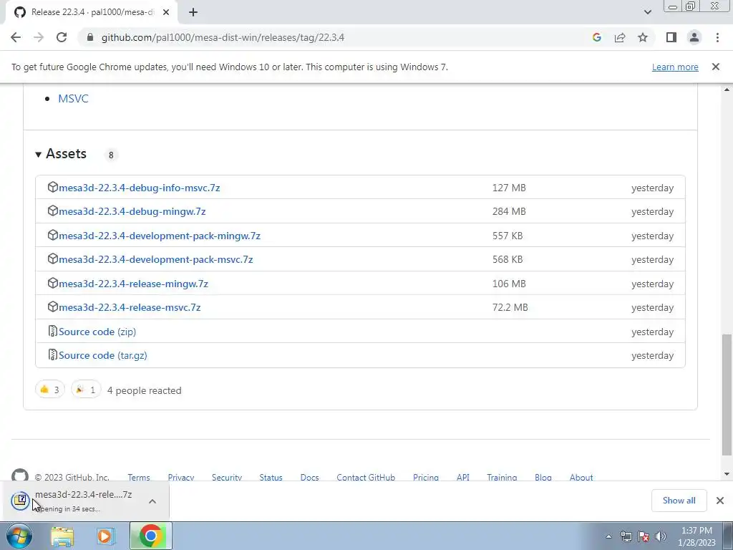Viewport: 733px width, 550px height.
Task: Download mesa3d-22.3.4-debug-info-msvc.7z
Action: click(140, 188)
